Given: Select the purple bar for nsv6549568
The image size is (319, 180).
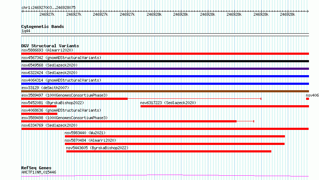Looking at the screenshot, I should pyautogui.click(x=165, y=69).
